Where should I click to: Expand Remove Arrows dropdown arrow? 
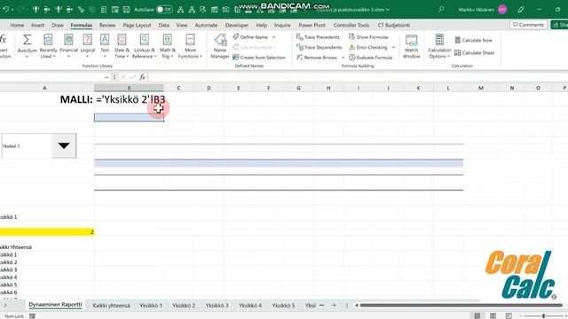[x=343, y=58]
